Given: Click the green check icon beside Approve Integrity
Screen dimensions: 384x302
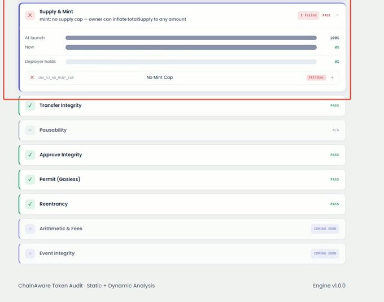Looking at the screenshot, I should coord(30,155).
